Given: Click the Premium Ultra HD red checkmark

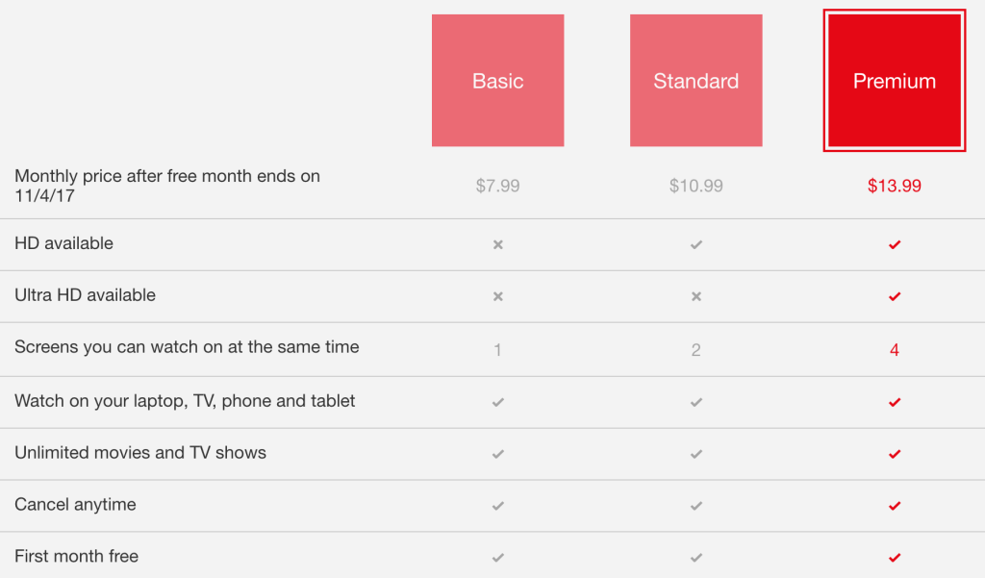Looking at the screenshot, I should 894,296.
